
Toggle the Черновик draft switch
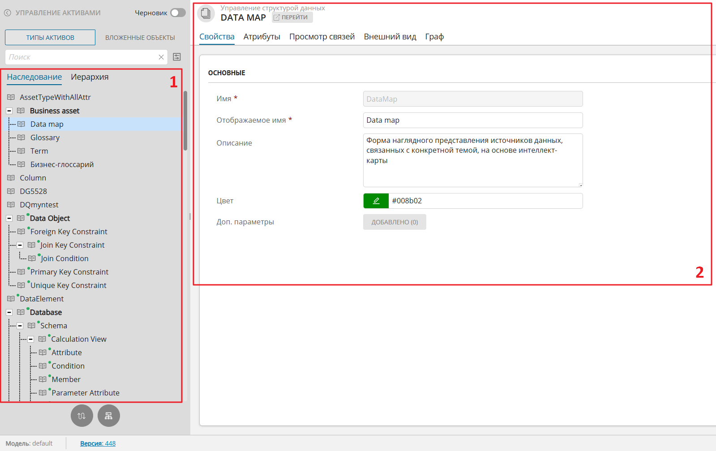(178, 13)
